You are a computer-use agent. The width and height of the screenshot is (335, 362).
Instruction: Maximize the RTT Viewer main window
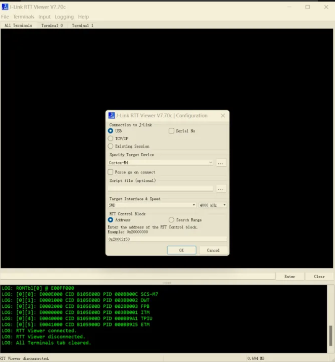(x=308, y=7)
